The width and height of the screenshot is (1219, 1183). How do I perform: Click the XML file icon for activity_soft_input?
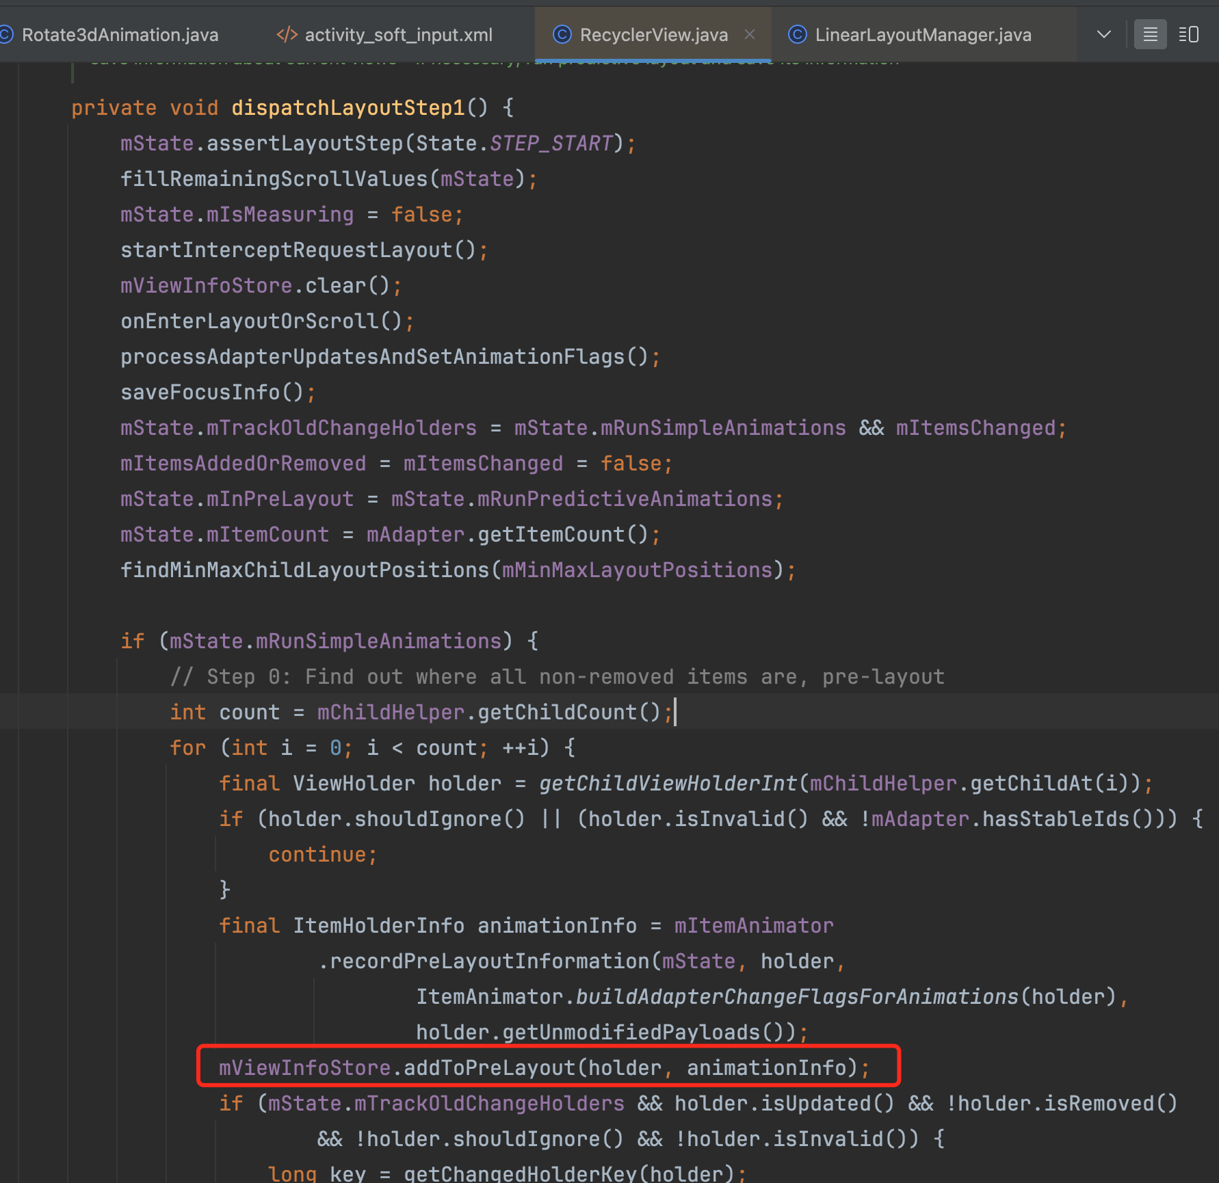click(x=287, y=35)
